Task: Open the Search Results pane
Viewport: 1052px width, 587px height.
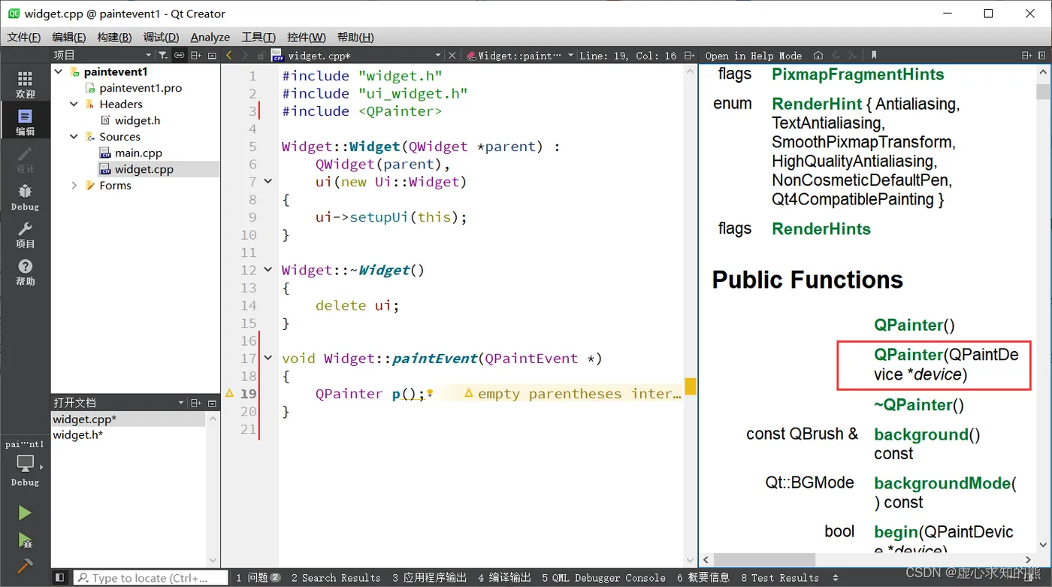Action: point(336,577)
